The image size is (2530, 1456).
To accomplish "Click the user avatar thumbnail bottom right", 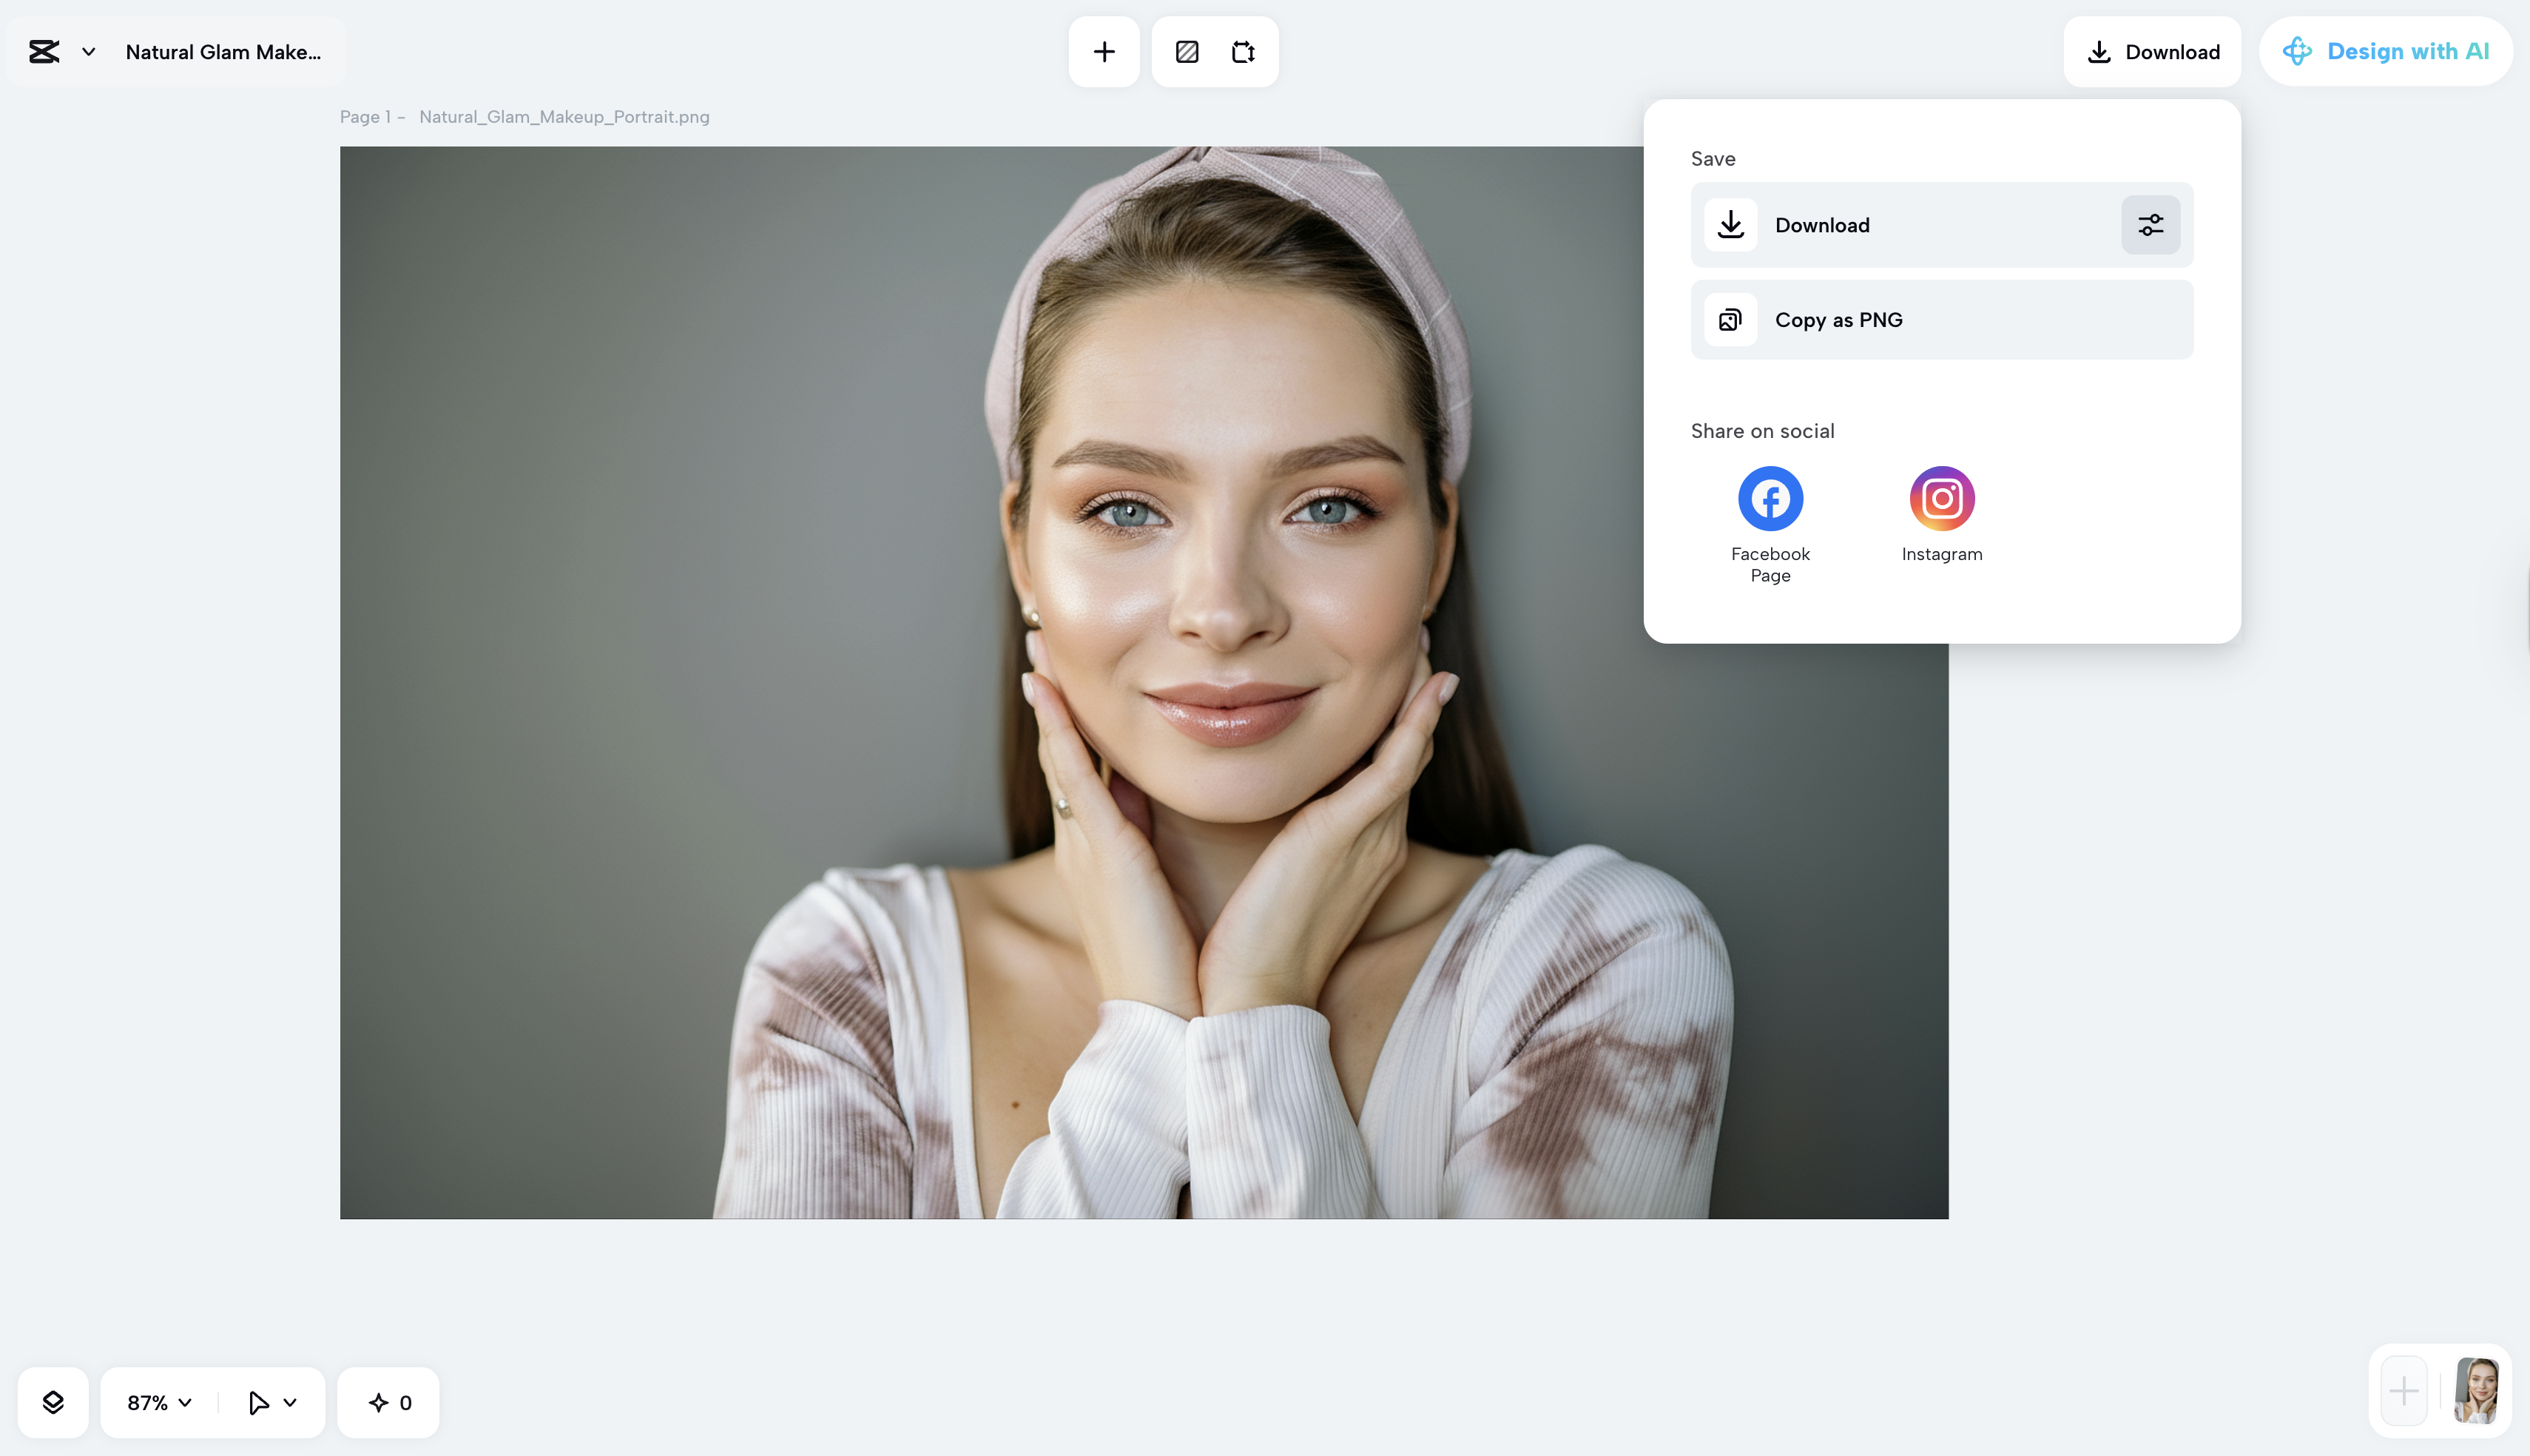I will coord(2478,1391).
